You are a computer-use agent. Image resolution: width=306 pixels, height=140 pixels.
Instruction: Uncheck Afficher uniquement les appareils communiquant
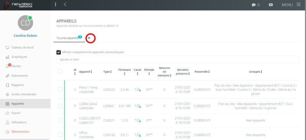click(x=59, y=52)
